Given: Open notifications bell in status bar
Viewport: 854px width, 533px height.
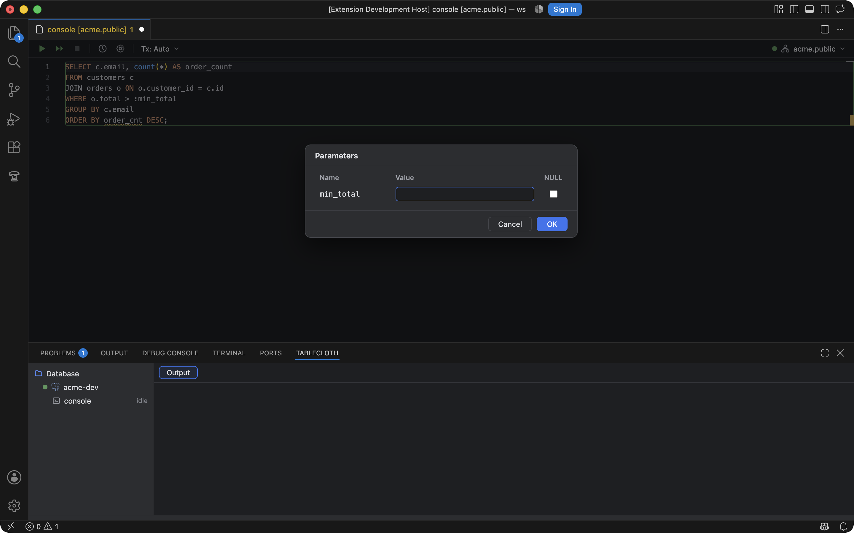Looking at the screenshot, I should 843,527.
